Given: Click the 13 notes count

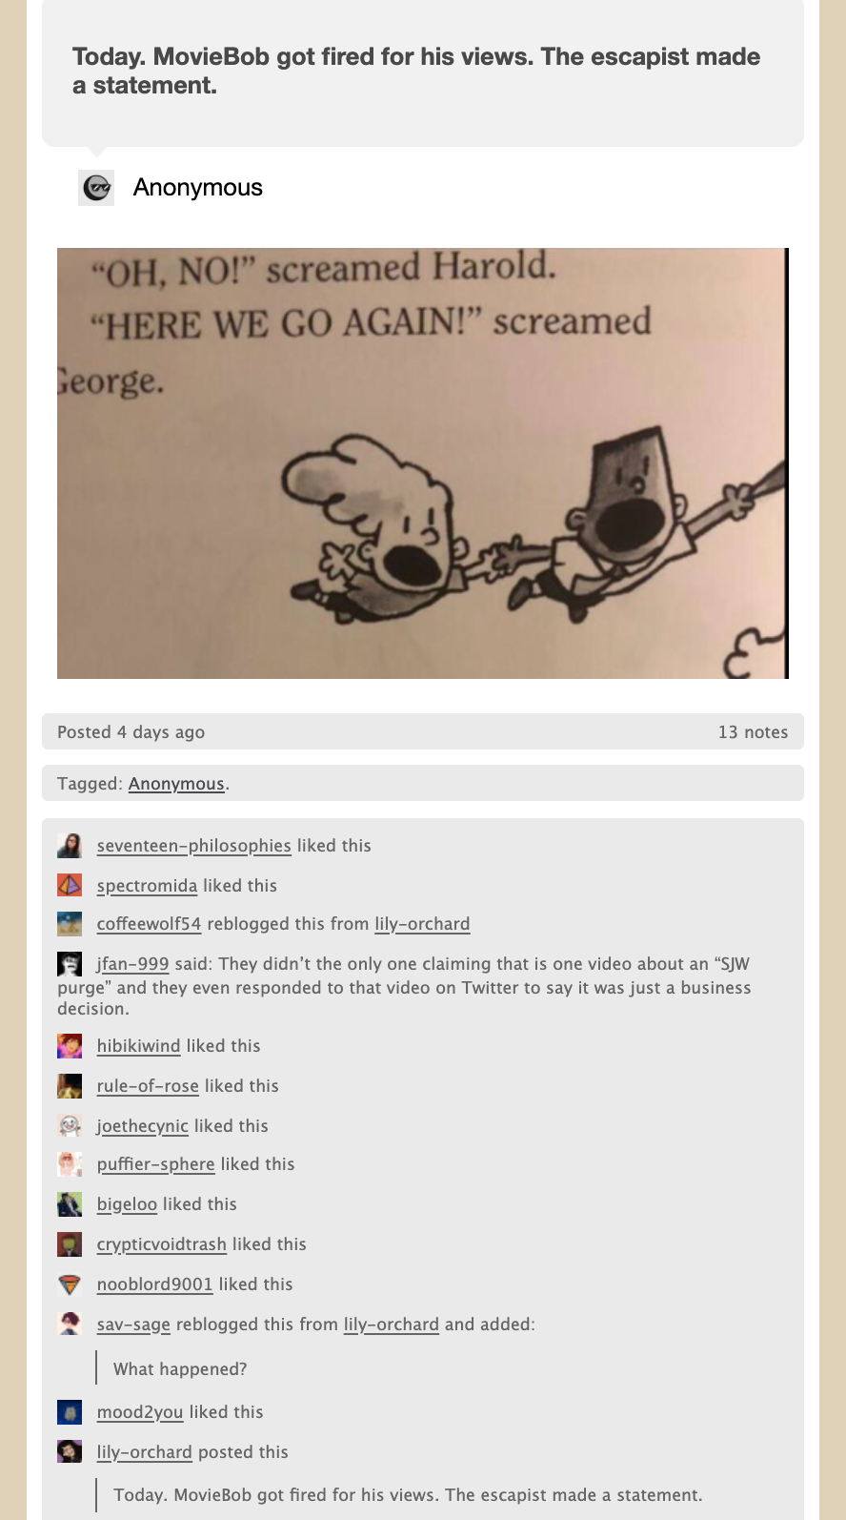Looking at the screenshot, I should click(753, 732).
